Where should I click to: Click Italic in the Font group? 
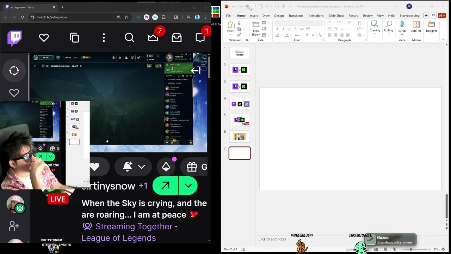283,29
